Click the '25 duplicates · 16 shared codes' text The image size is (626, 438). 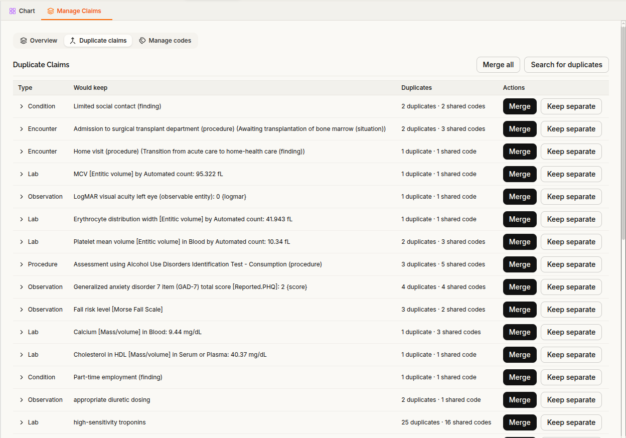click(446, 422)
